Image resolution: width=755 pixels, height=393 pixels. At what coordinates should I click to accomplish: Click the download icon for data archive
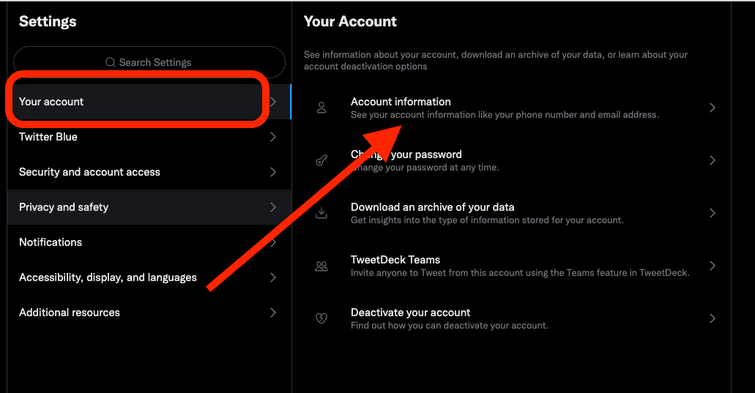pyautogui.click(x=321, y=213)
